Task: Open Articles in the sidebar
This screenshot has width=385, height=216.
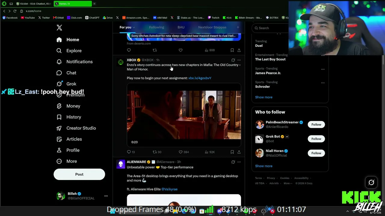Action: 69,139
